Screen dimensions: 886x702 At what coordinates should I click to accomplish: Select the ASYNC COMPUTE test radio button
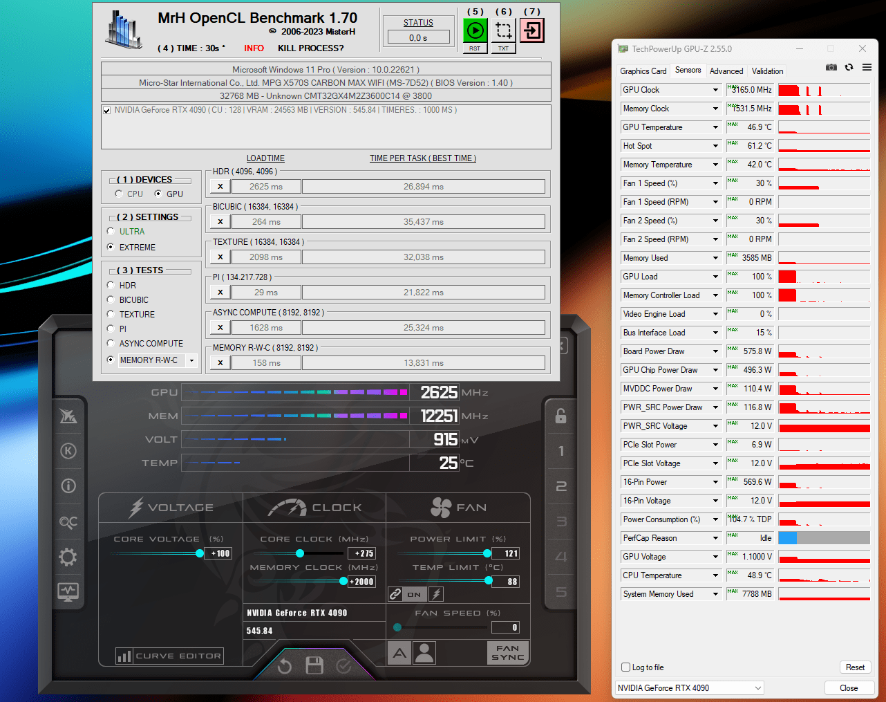[111, 343]
